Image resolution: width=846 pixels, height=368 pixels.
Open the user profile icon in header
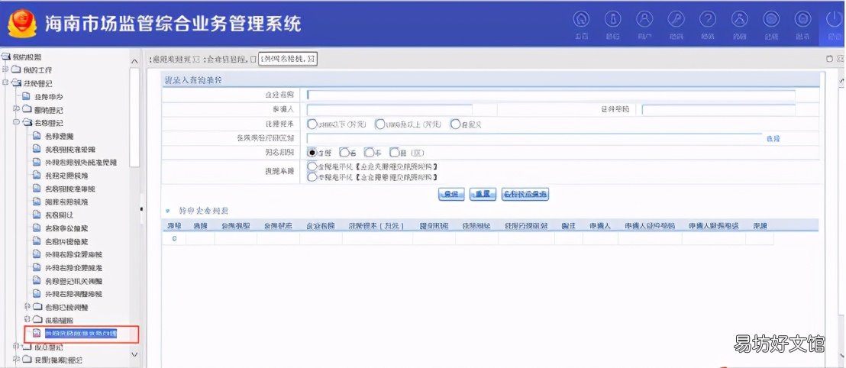644,20
